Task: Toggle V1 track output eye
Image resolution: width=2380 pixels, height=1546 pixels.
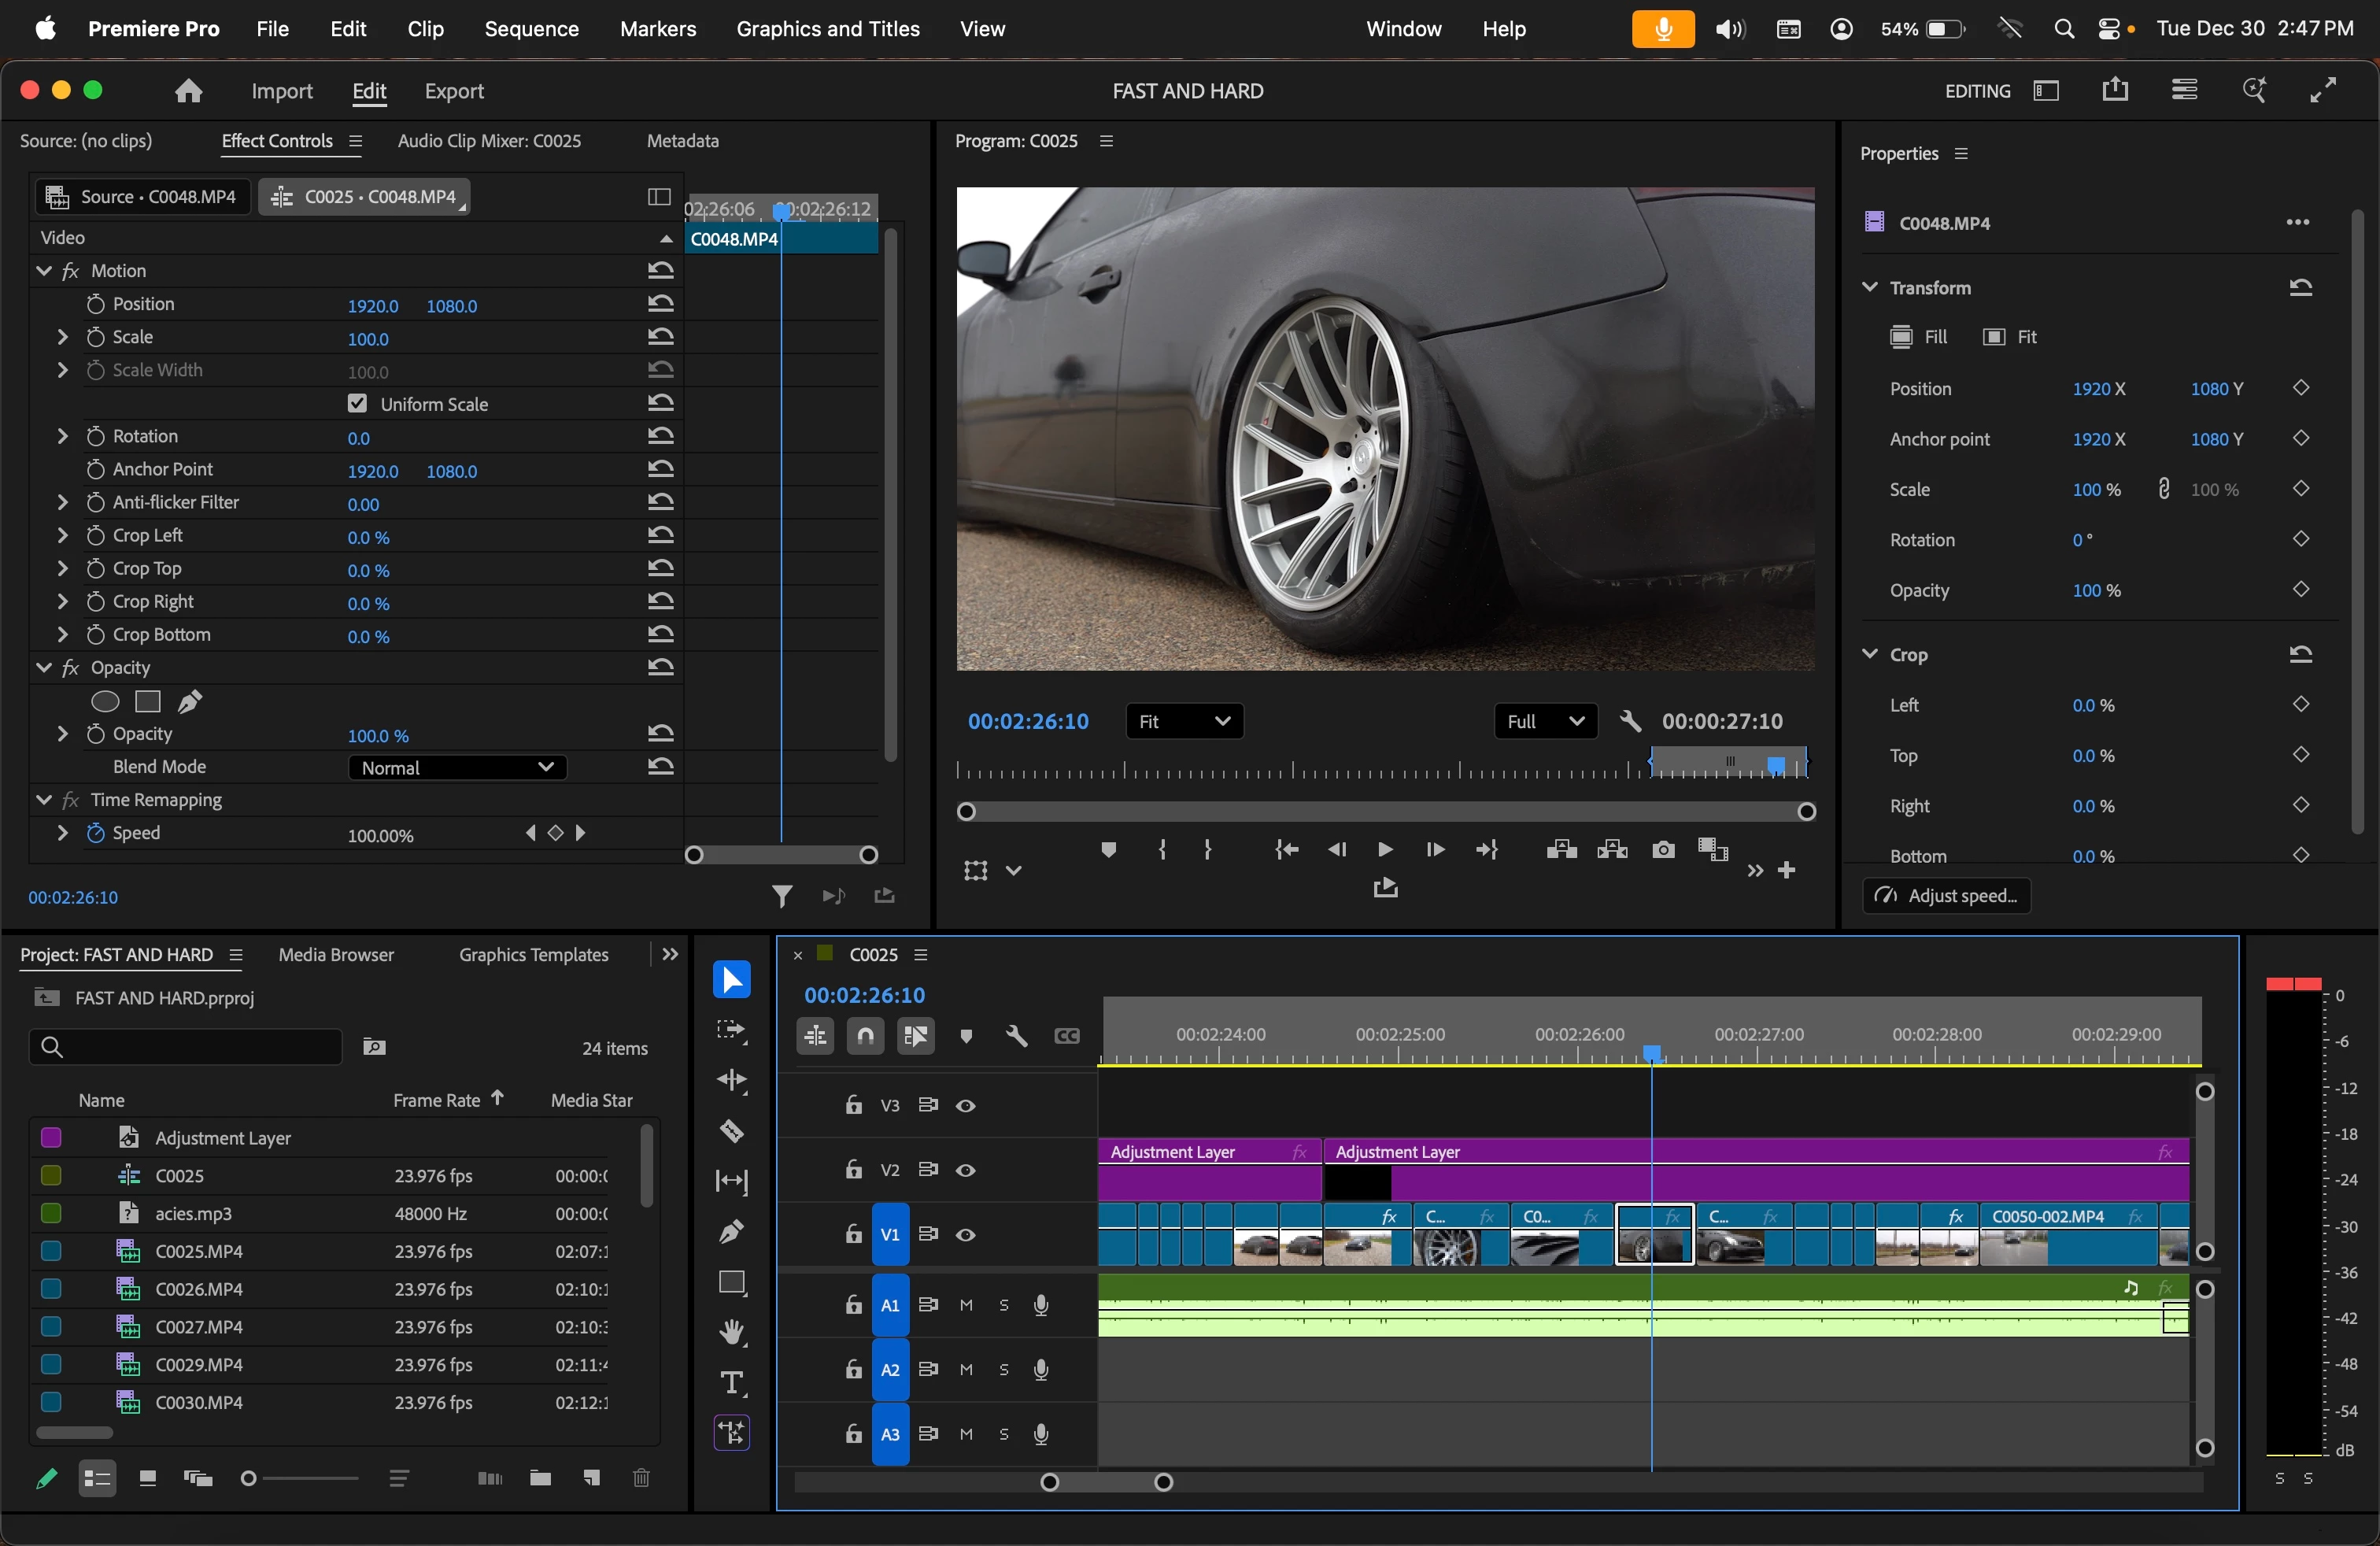Action: 965,1235
